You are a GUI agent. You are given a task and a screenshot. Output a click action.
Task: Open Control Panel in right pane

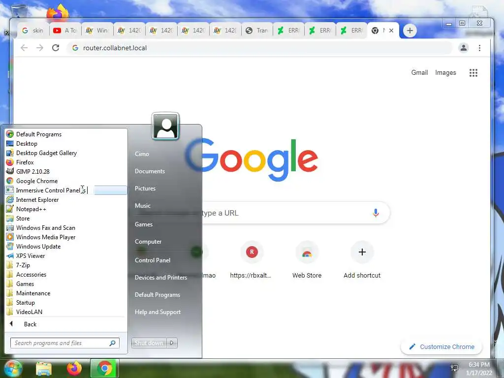point(153,260)
